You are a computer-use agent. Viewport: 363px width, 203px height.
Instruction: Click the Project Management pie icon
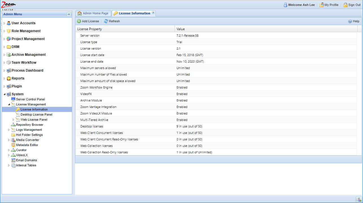click(9, 39)
